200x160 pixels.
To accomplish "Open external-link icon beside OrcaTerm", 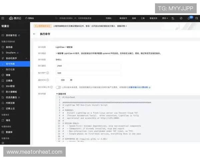I will (x=18, y=53).
